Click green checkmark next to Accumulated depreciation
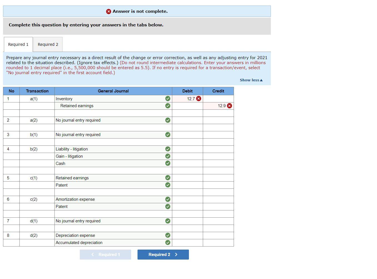The image size is (377, 279). point(168,242)
